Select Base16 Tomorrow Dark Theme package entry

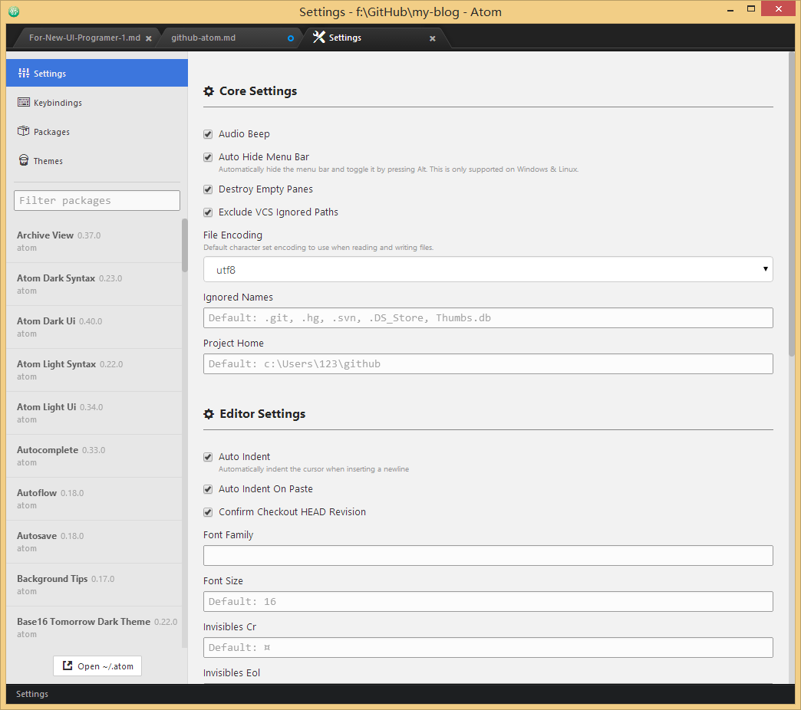pyautogui.click(x=94, y=626)
